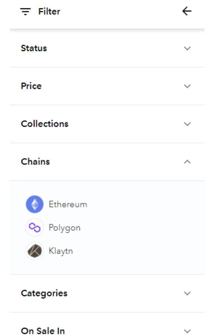Collapse the Chains section chevron
The width and height of the screenshot is (214, 336).
click(187, 162)
